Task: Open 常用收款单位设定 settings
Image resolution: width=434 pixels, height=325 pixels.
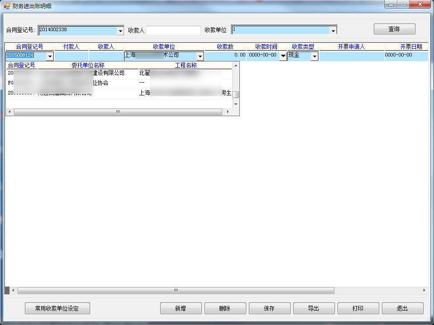Action: click(57, 308)
